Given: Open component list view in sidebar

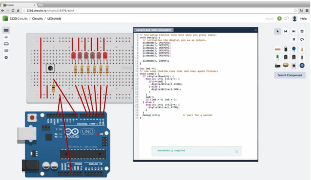Looking at the screenshot, I should point(6,51).
